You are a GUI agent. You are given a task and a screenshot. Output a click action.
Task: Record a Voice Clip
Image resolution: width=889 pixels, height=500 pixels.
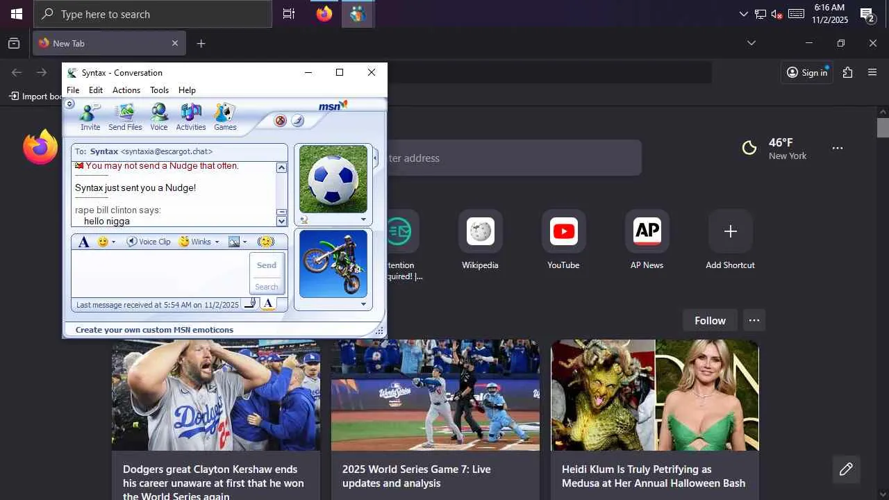coord(149,242)
